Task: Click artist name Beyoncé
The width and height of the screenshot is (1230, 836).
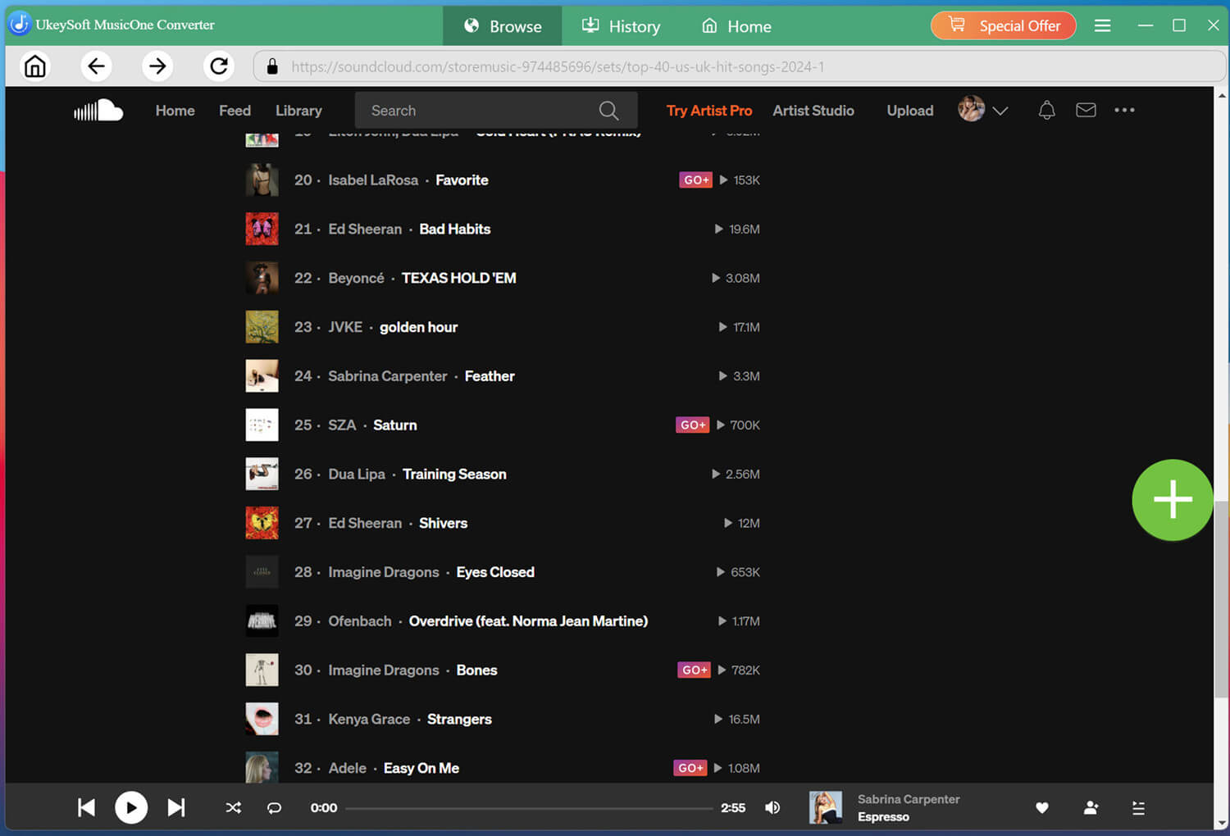Action: coord(356,278)
